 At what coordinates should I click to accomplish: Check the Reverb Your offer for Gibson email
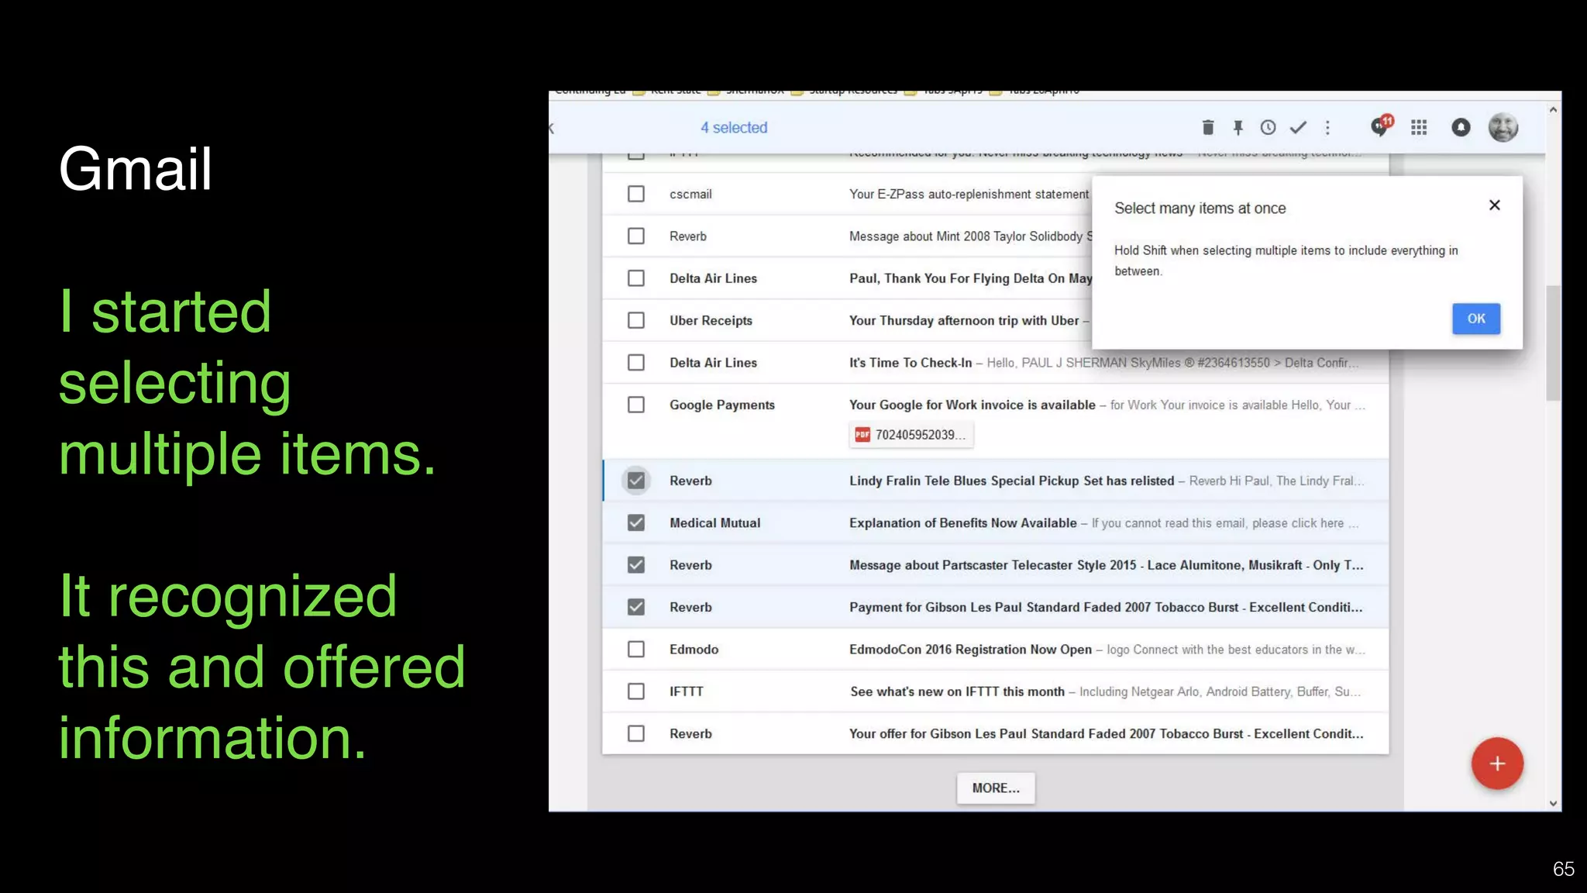pos(636,733)
